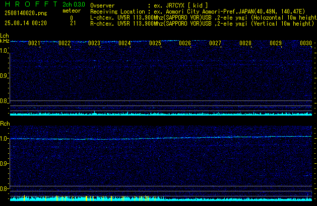The height and width of the screenshot is (206, 317).
Task: Click the version label '2ch 0.3.0'
Action: [x=74, y=5]
